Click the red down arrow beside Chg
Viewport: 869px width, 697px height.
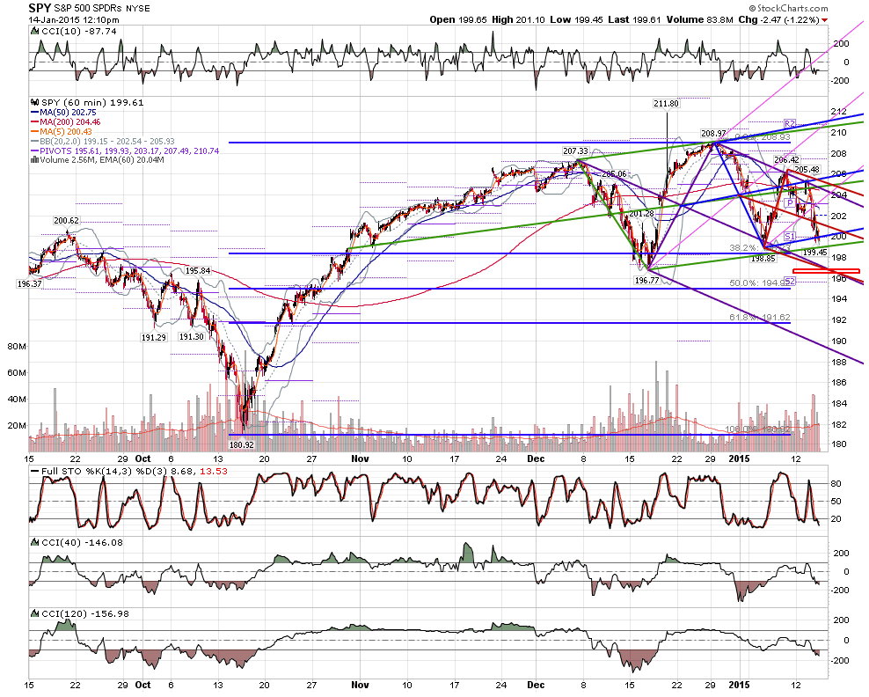pos(825,20)
